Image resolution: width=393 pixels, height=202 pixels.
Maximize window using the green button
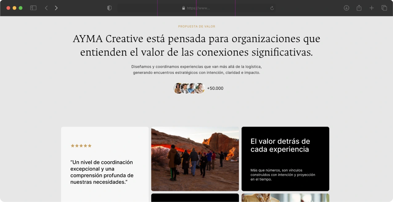tap(21, 8)
